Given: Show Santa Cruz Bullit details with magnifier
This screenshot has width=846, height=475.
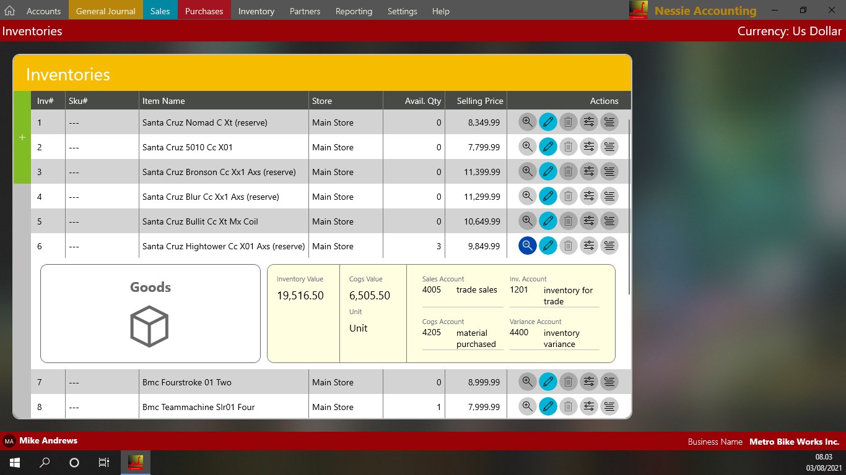Looking at the screenshot, I should click(528, 221).
